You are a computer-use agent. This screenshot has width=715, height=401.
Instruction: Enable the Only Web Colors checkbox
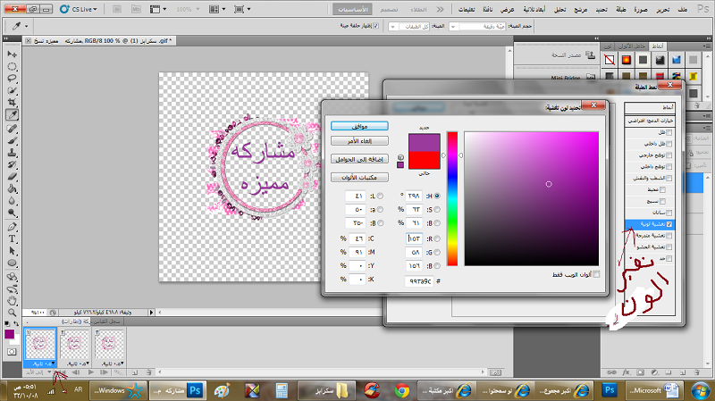pos(598,274)
